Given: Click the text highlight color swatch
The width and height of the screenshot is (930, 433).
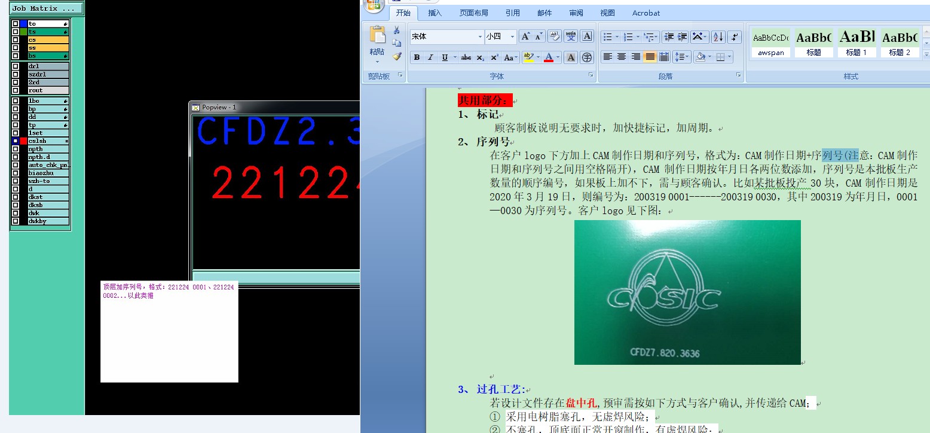Looking at the screenshot, I should pos(528,57).
